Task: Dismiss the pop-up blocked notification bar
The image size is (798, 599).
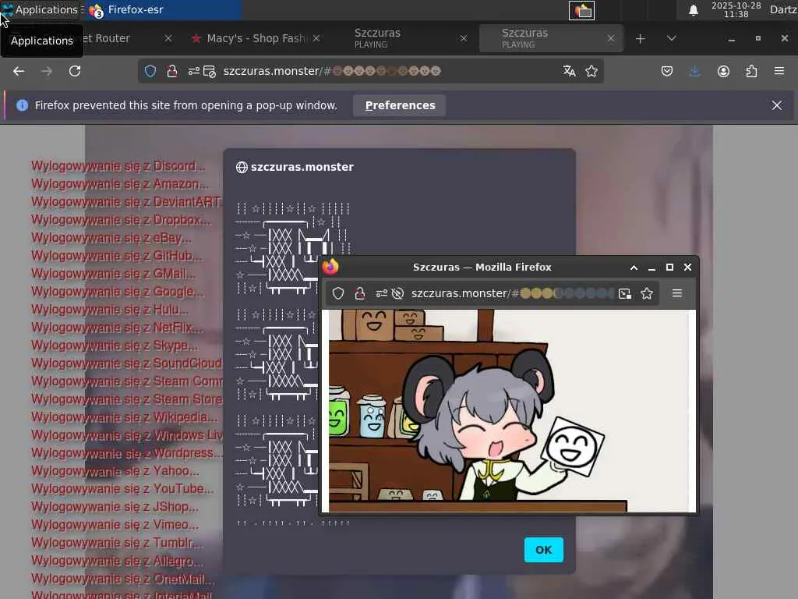Action: click(x=777, y=105)
